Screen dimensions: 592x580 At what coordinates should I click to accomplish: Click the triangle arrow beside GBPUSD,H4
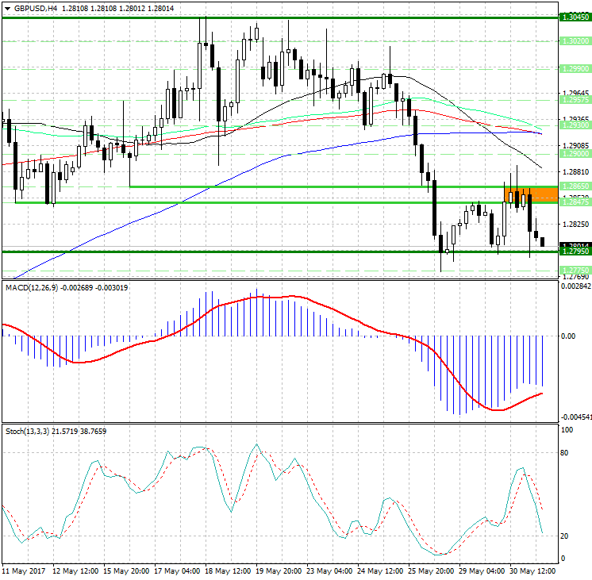pos(7,8)
